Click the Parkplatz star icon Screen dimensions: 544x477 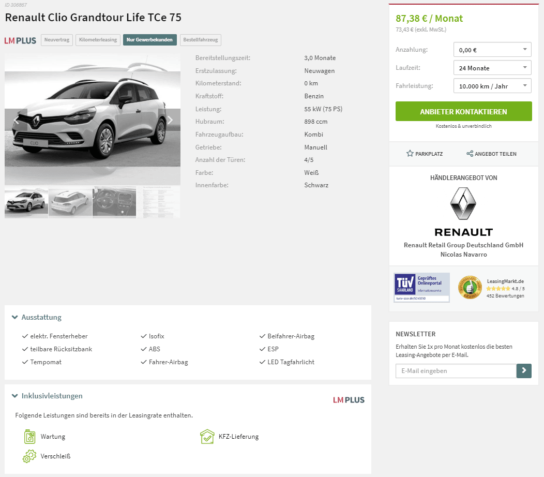(x=410, y=154)
